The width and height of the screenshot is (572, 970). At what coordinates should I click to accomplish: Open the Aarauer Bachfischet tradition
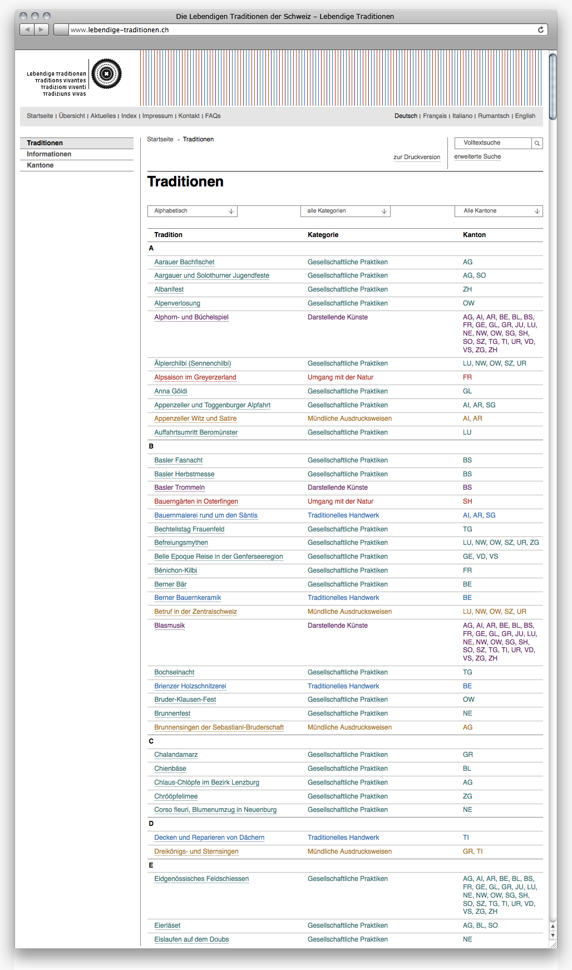point(184,262)
